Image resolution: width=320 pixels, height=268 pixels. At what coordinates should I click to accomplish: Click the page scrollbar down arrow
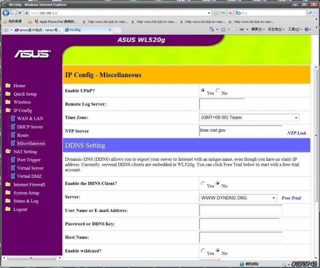coord(315,258)
